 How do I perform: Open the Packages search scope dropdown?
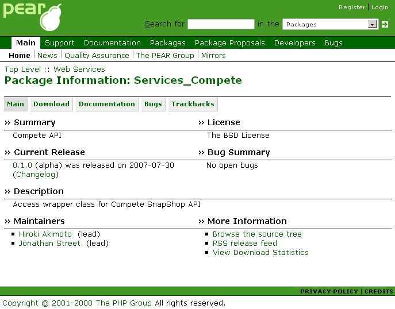(x=330, y=24)
